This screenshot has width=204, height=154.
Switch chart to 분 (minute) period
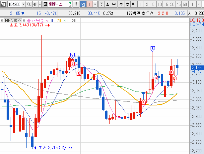tap(120, 4)
